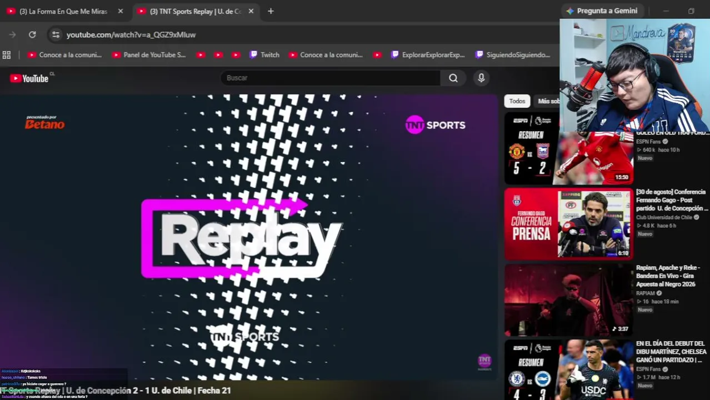Click '16 hace 18 min' view count
The height and width of the screenshot is (400, 710).
tap(658, 301)
